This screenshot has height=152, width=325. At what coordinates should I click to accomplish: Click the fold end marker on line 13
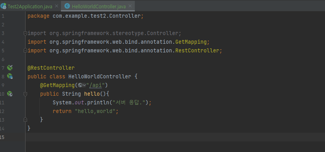tap(25, 120)
